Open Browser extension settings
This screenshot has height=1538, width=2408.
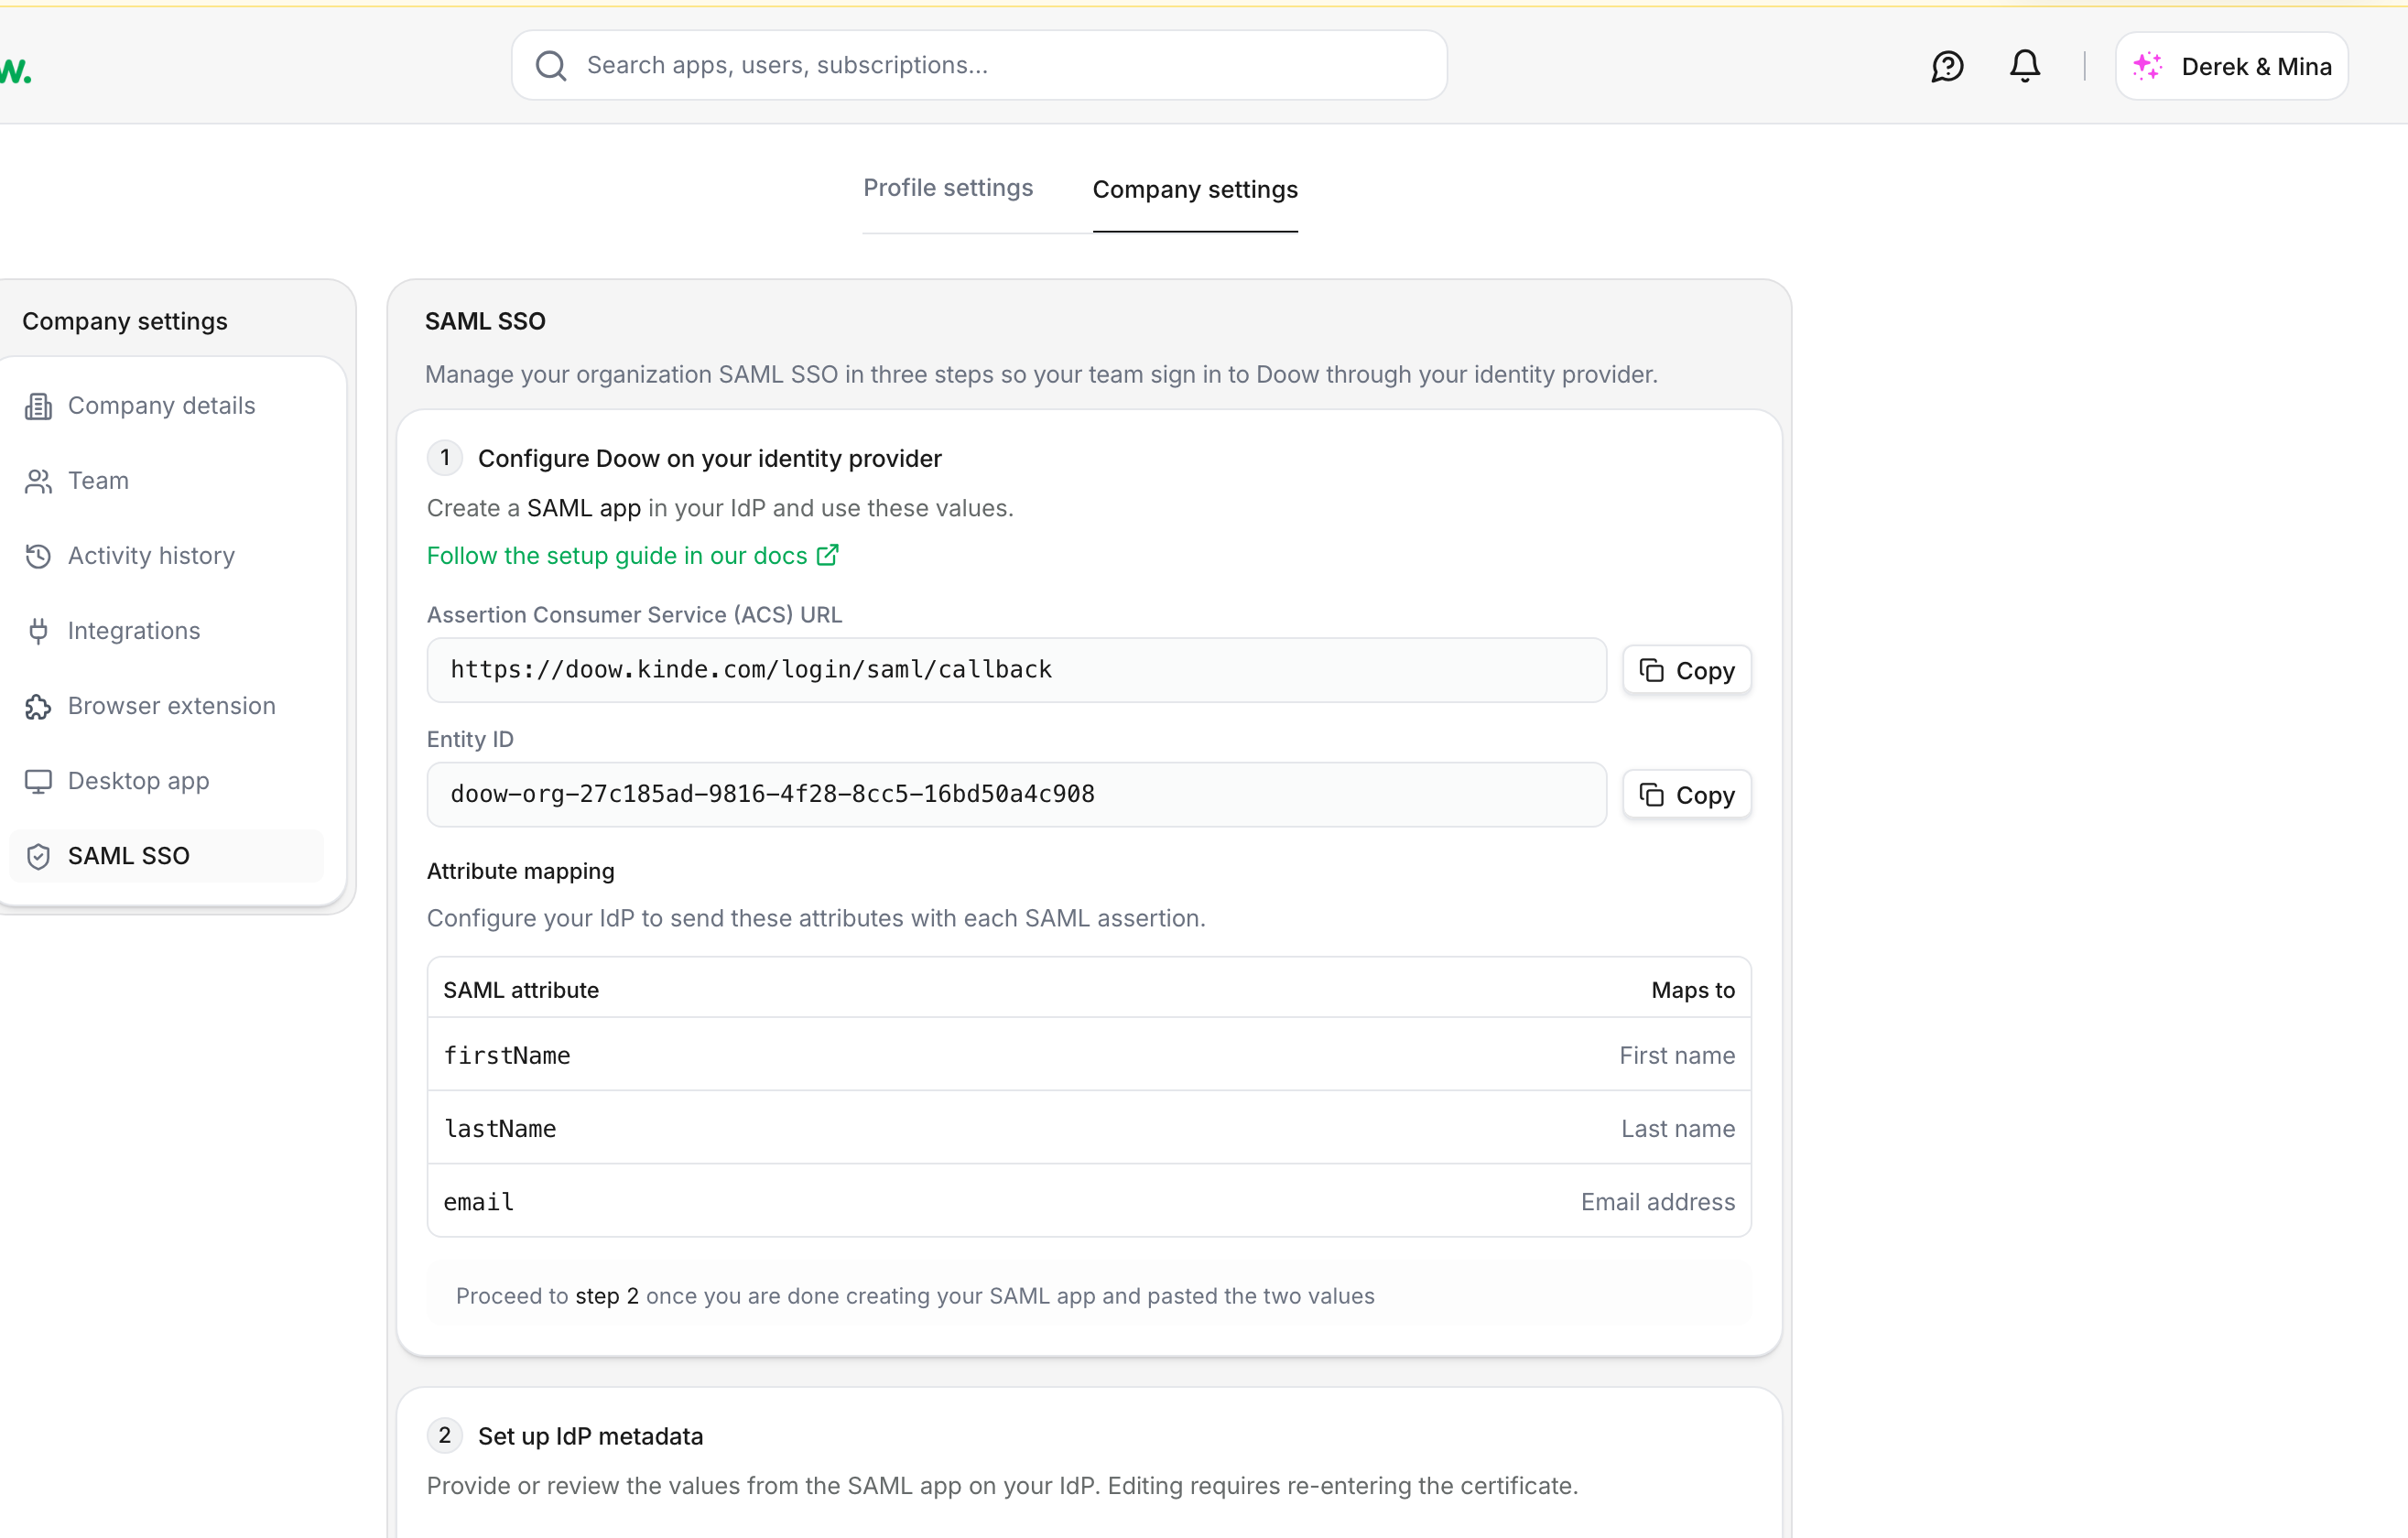[x=165, y=706]
